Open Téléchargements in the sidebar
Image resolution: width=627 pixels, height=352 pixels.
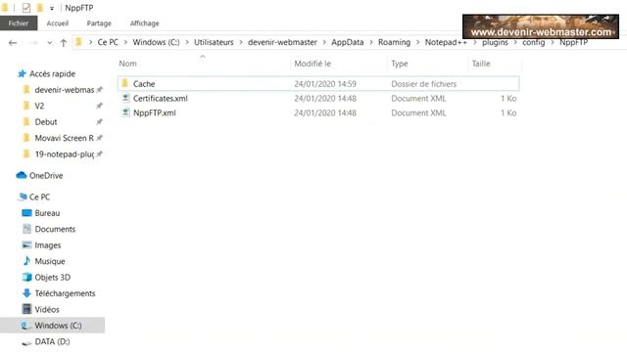pyautogui.click(x=65, y=293)
